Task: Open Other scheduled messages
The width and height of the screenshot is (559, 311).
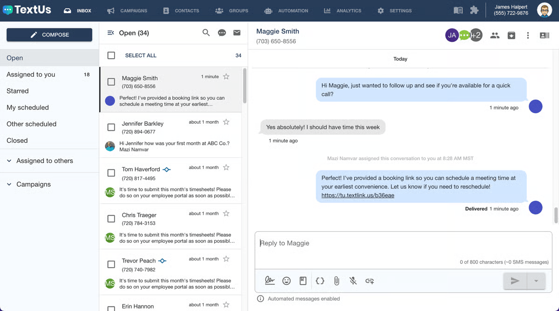Action: point(49,124)
